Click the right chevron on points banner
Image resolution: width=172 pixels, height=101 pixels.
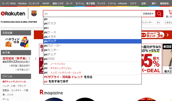click(x=168, y=35)
